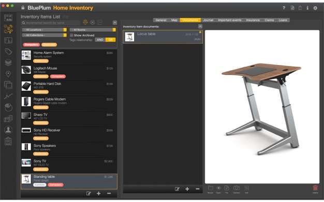Open the line chart sidebar icon

[8, 96]
